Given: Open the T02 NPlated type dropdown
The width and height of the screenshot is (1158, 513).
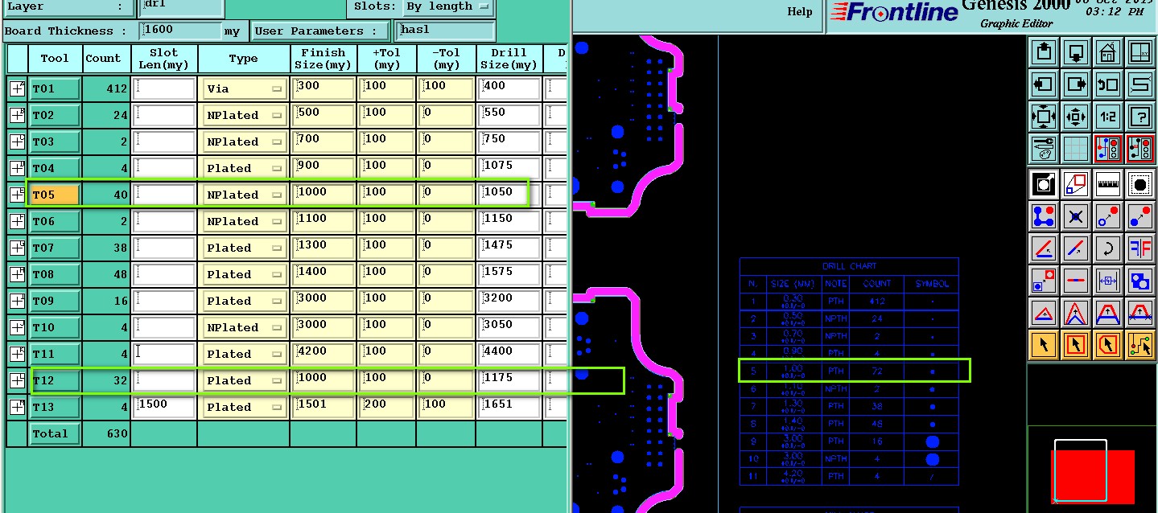Looking at the screenshot, I should 245,115.
